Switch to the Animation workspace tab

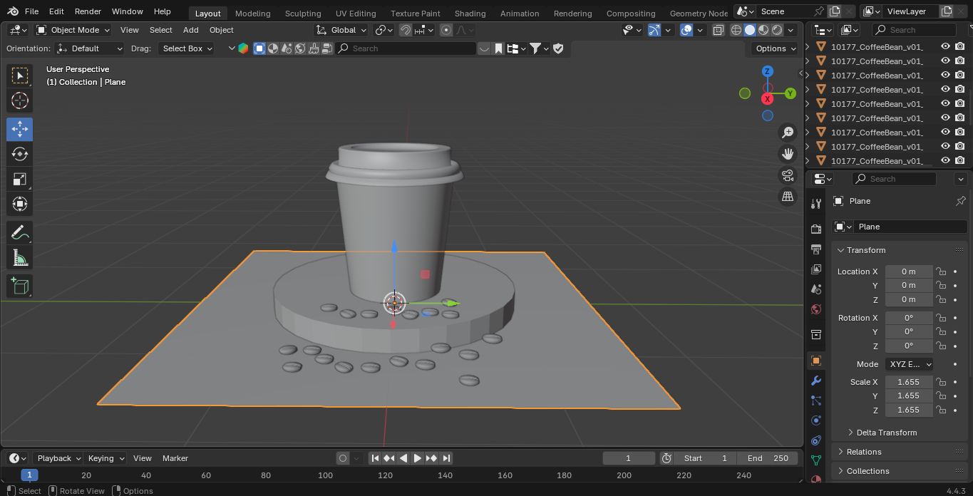520,14
